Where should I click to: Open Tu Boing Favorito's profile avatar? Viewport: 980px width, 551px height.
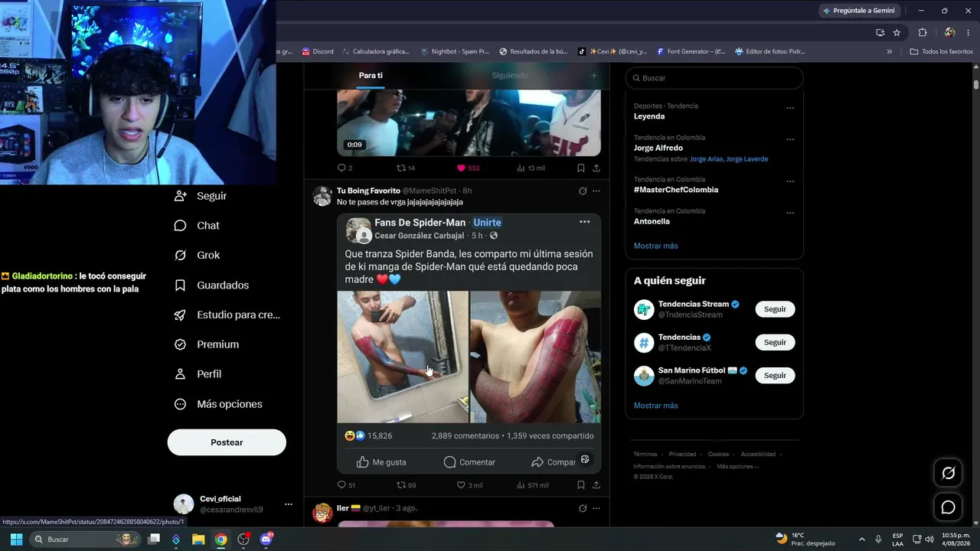(322, 196)
